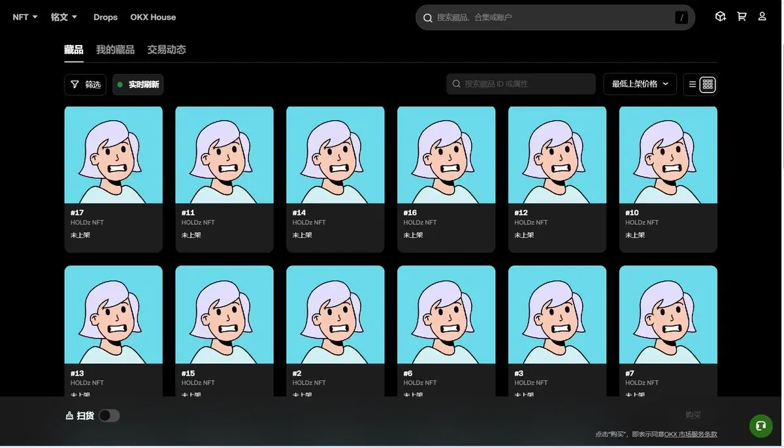Click 未上架 status under #10
784x448 pixels.
click(635, 235)
